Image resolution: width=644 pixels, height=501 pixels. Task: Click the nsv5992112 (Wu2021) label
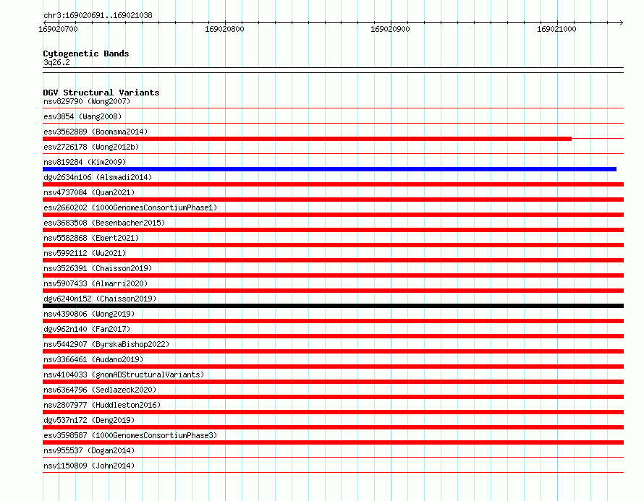[85, 253]
